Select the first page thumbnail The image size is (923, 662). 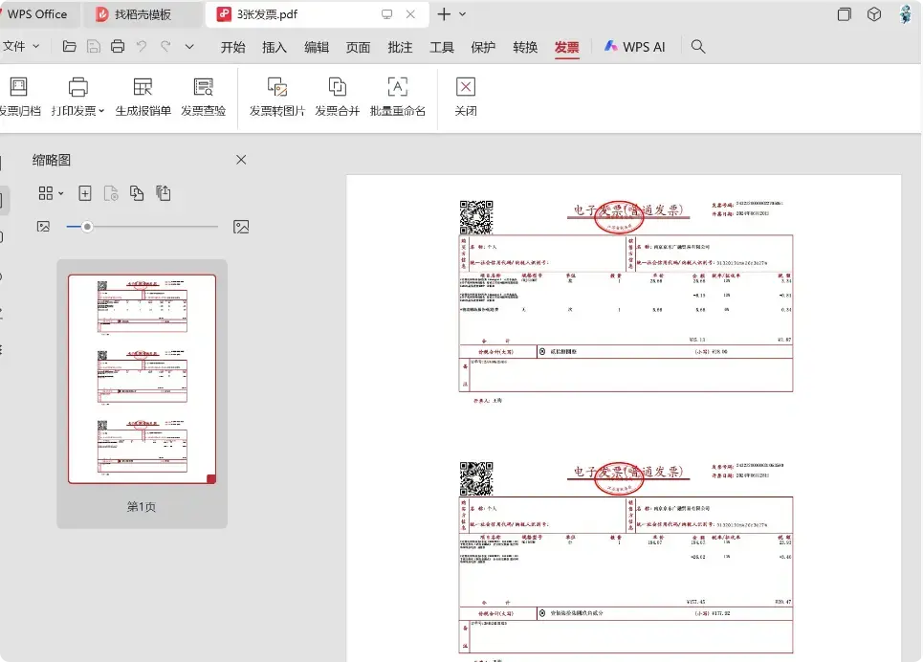coord(141,378)
